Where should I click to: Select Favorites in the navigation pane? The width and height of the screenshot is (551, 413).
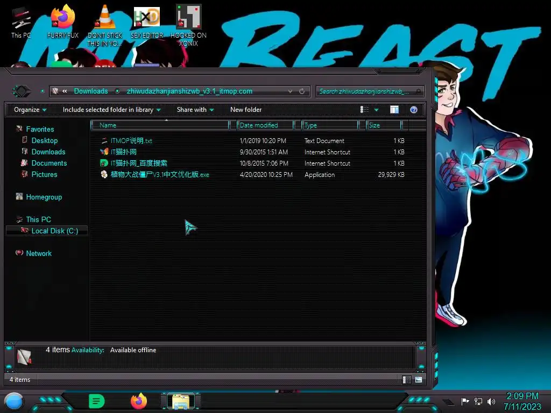point(40,129)
